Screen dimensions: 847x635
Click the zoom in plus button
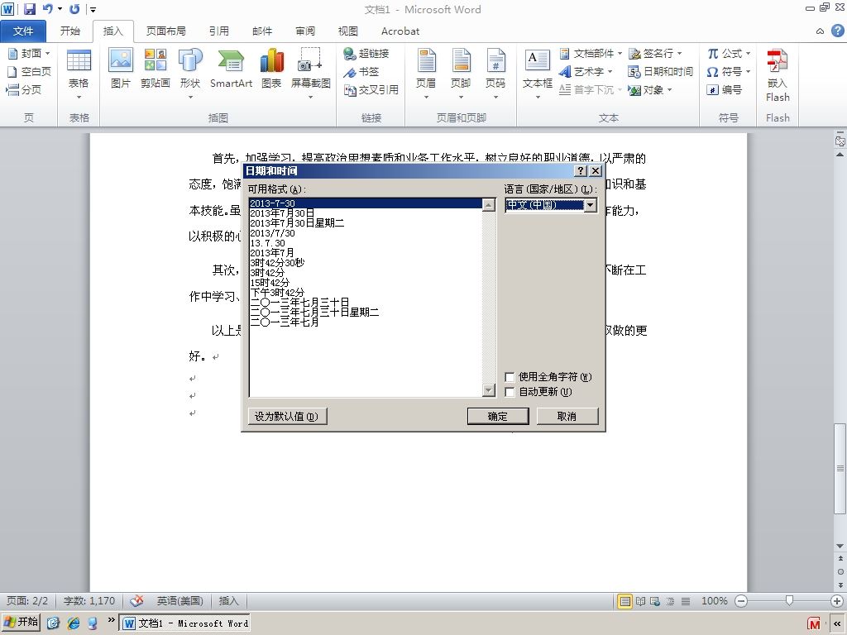point(837,601)
